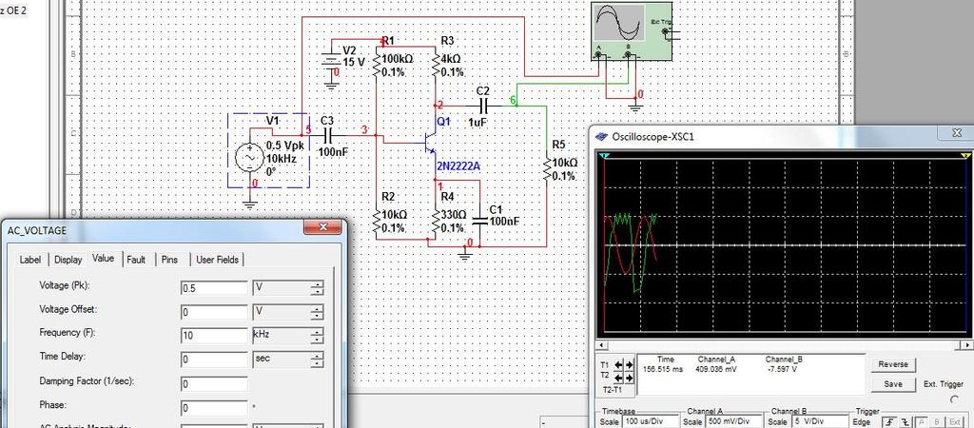The height and width of the screenshot is (428, 974).
Task: Switch to the Display tab
Action: (68, 260)
